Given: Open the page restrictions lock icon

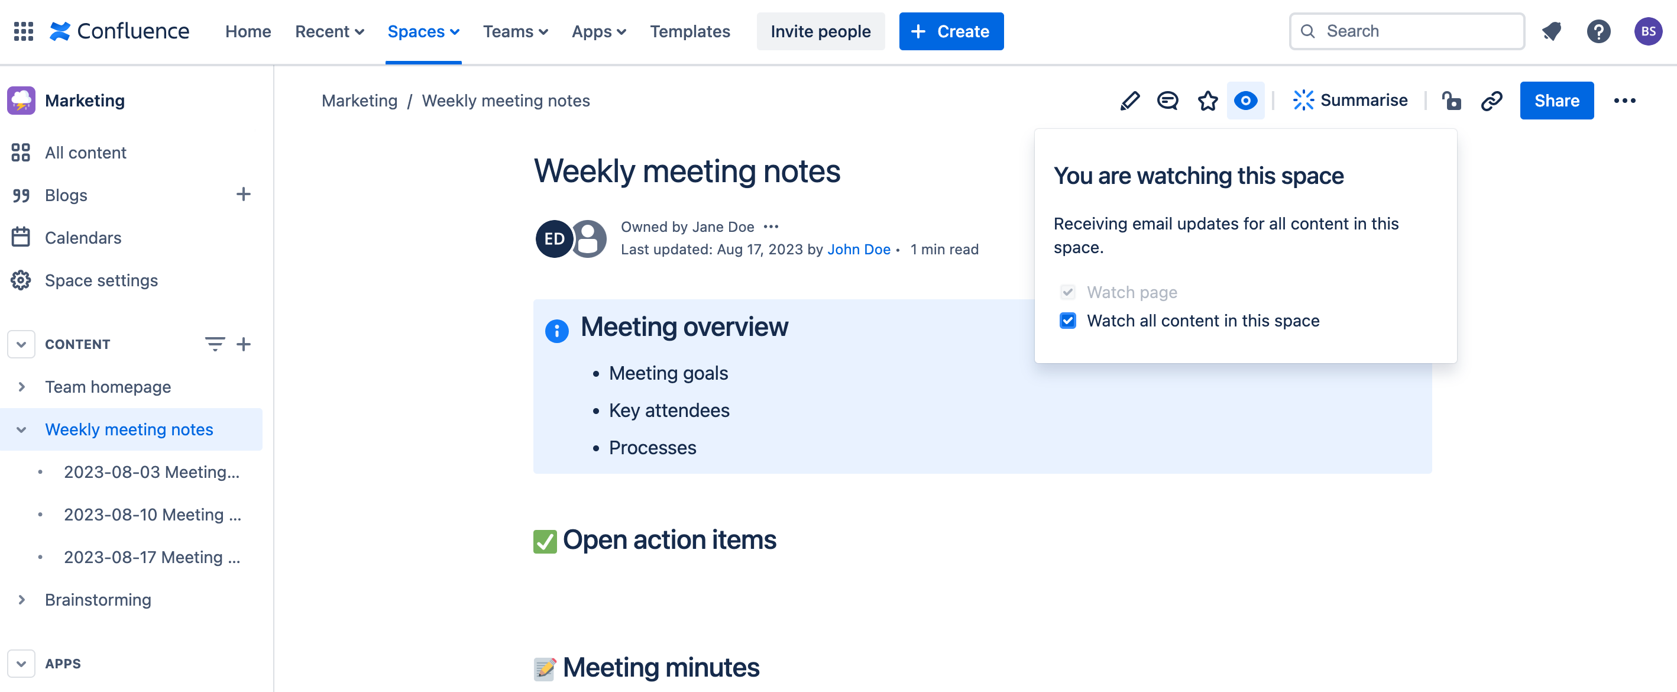Looking at the screenshot, I should pos(1452,101).
